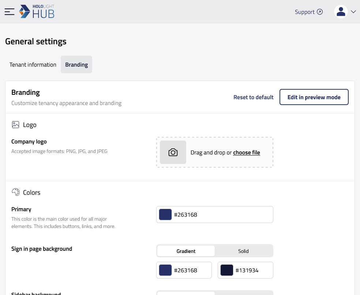Click the sign in gradient start hex field

coord(184,270)
